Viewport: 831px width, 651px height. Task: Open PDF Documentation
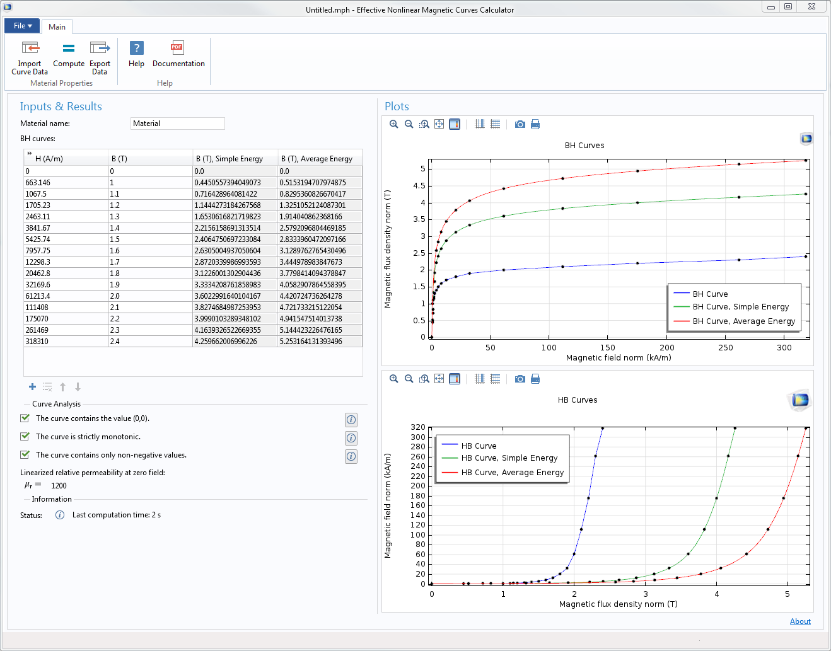point(178,55)
